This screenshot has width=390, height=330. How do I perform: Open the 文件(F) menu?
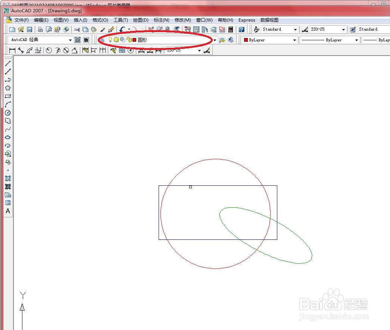click(x=21, y=20)
